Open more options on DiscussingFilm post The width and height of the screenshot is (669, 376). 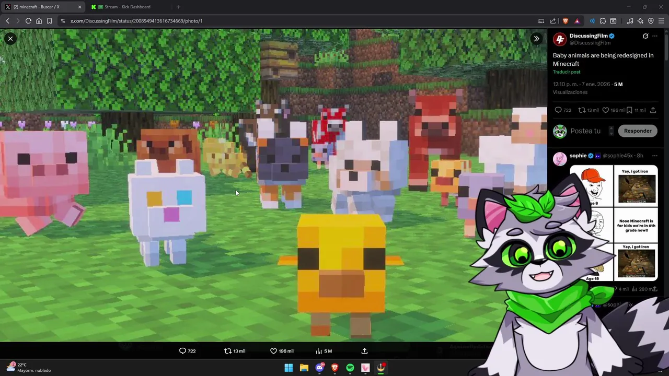click(x=655, y=36)
